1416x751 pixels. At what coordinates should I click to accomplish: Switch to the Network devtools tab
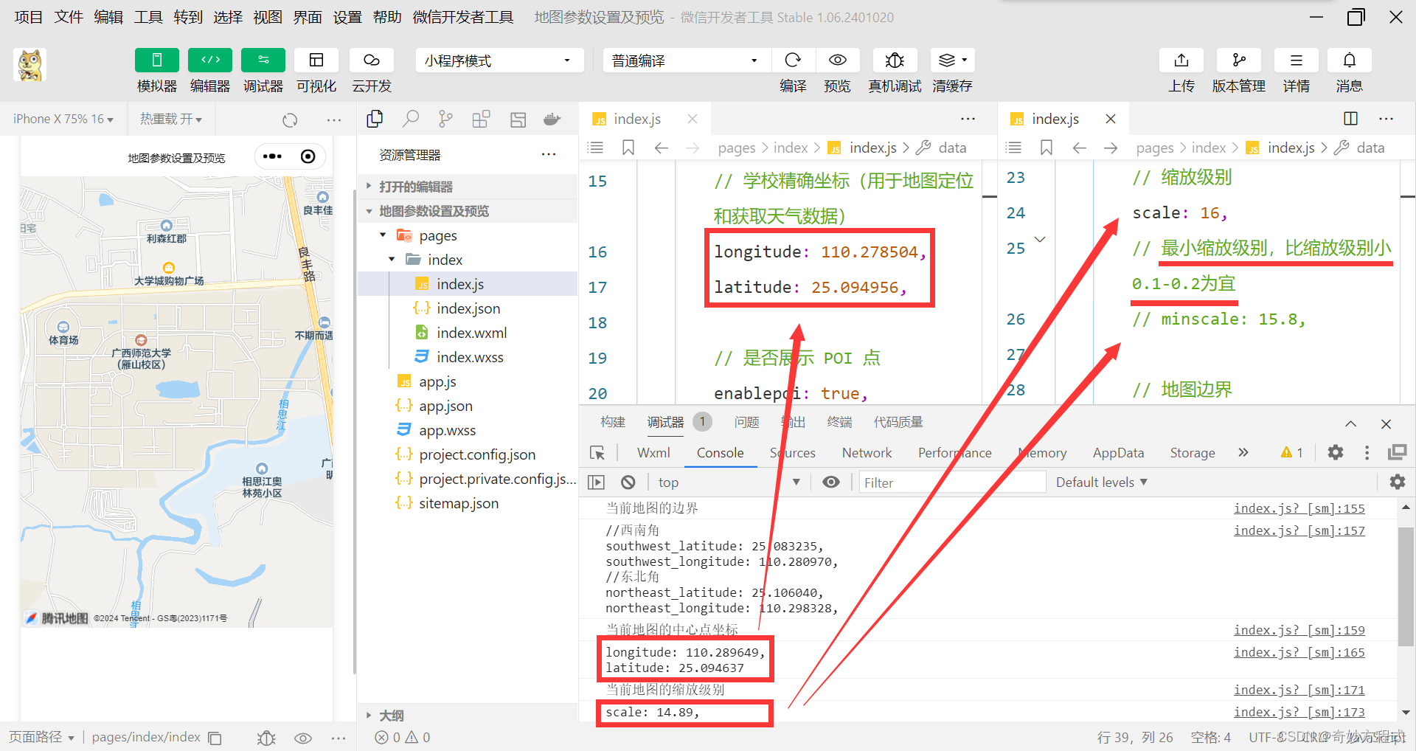[867, 453]
